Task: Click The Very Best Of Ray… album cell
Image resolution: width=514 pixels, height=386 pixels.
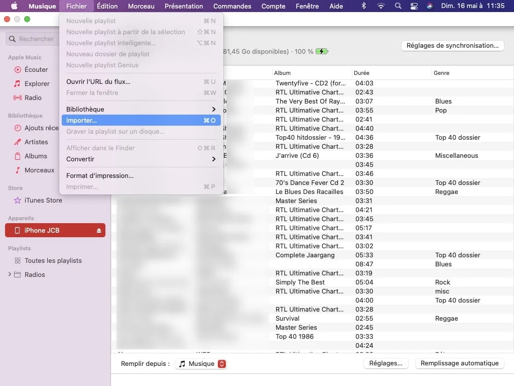Action: coord(310,102)
